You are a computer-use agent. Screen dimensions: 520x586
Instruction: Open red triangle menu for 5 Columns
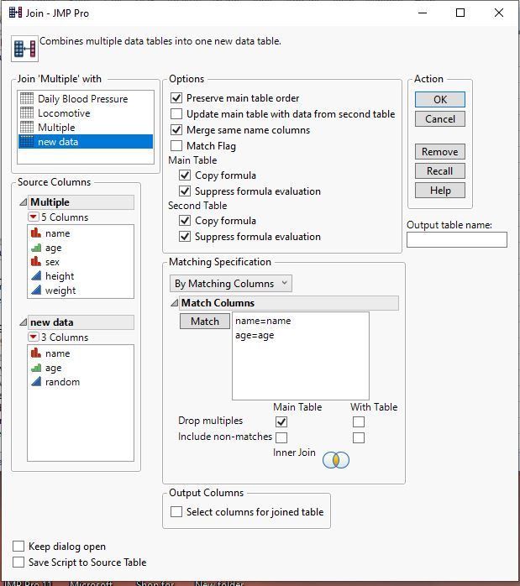pos(34,217)
